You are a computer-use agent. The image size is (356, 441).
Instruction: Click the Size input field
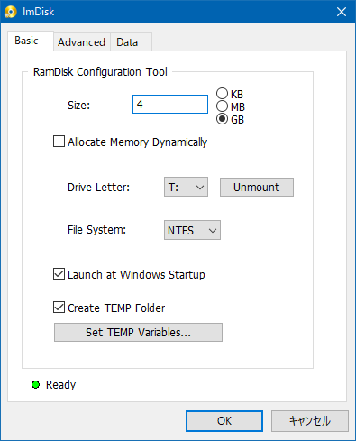coord(170,105)
